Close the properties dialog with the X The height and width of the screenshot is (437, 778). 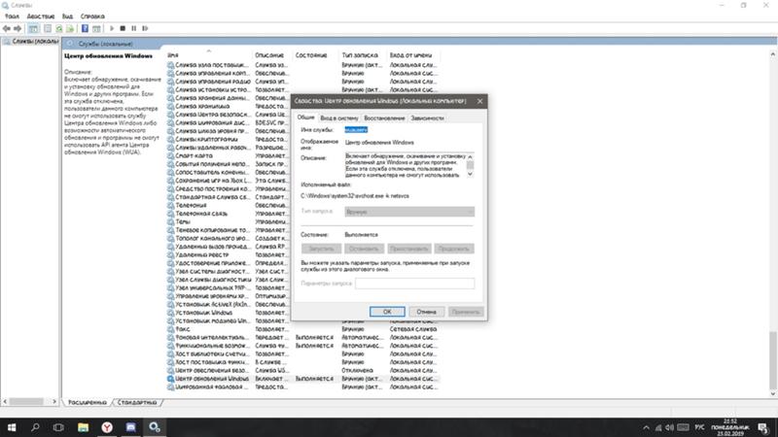click(479, 101)
